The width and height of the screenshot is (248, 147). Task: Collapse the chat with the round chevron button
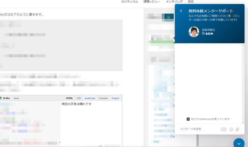(239, 144)
